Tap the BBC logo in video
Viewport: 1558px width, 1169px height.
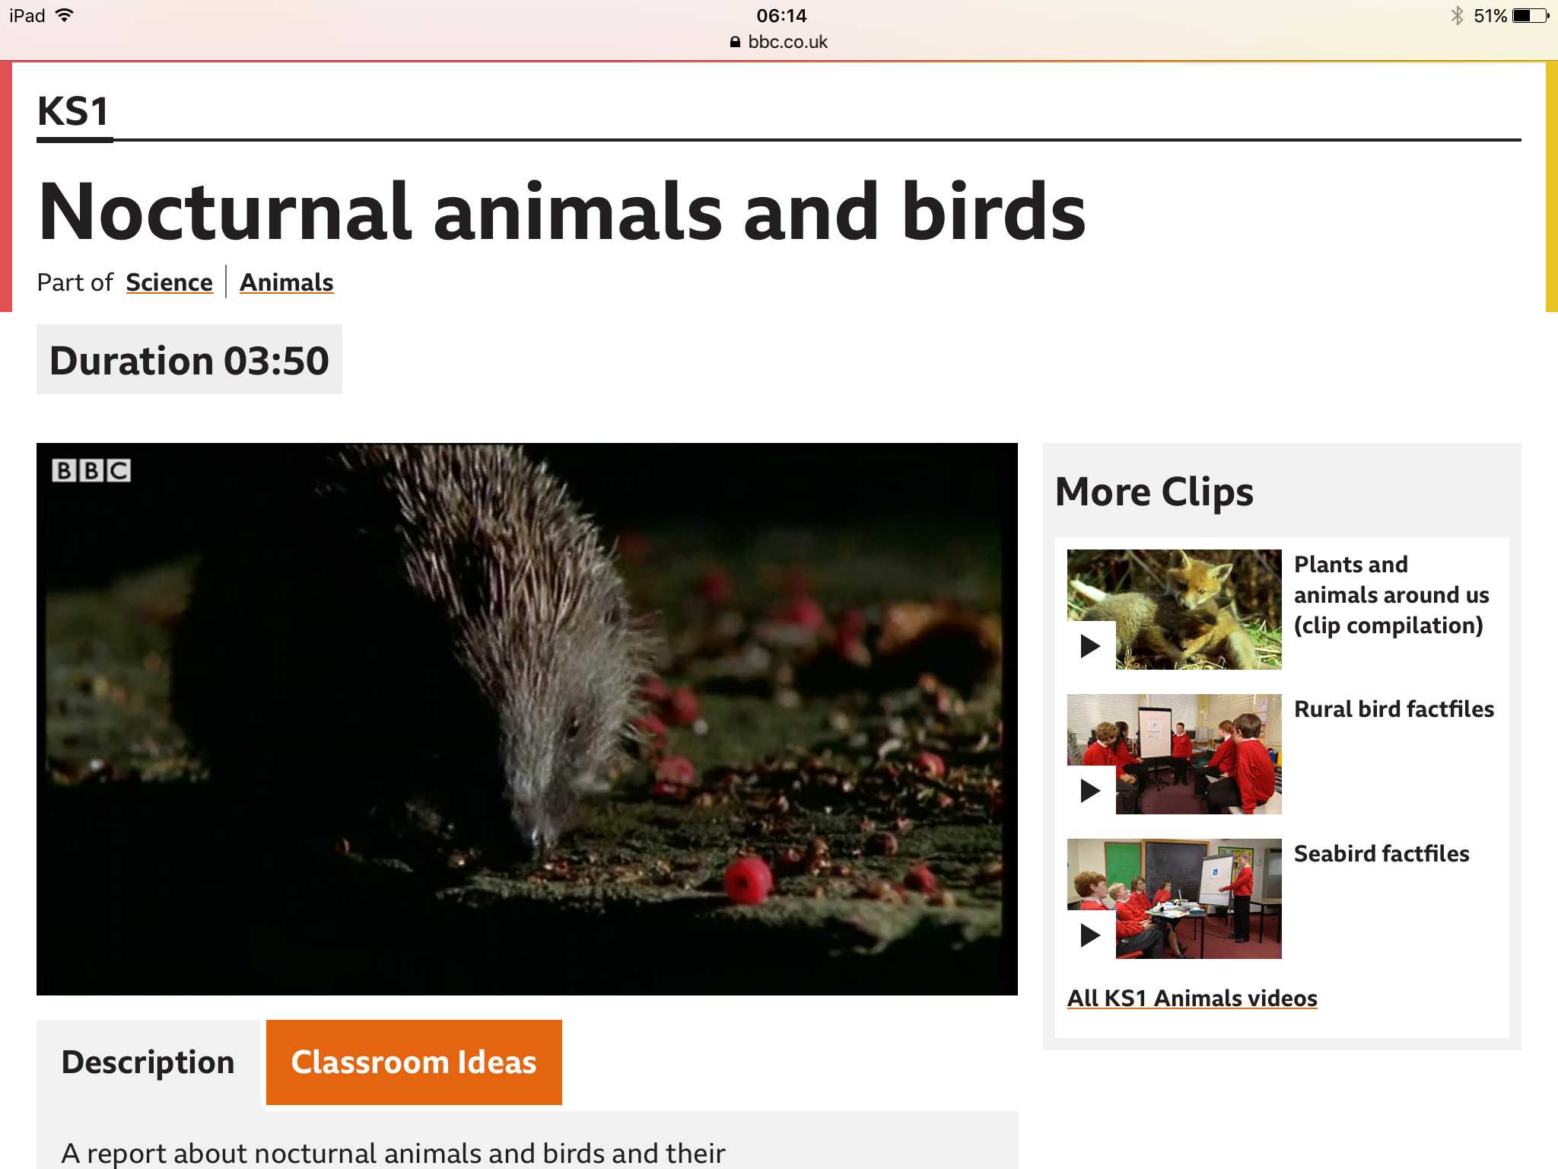91,470
